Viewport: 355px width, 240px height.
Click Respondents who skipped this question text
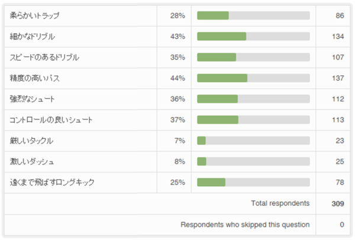coord(245,224)
